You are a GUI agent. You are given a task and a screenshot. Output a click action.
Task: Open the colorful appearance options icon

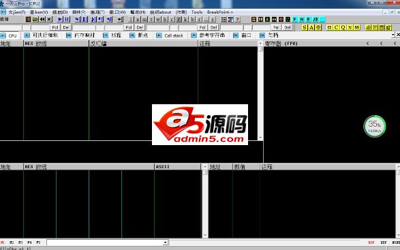tap(230, 19)
